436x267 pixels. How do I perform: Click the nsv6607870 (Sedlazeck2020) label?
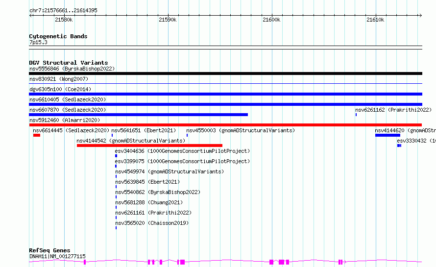click(x=68, y=110)
